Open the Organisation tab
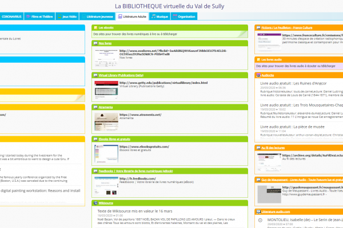The height and width of the screenshot is (228, 343). pos(184,17)
